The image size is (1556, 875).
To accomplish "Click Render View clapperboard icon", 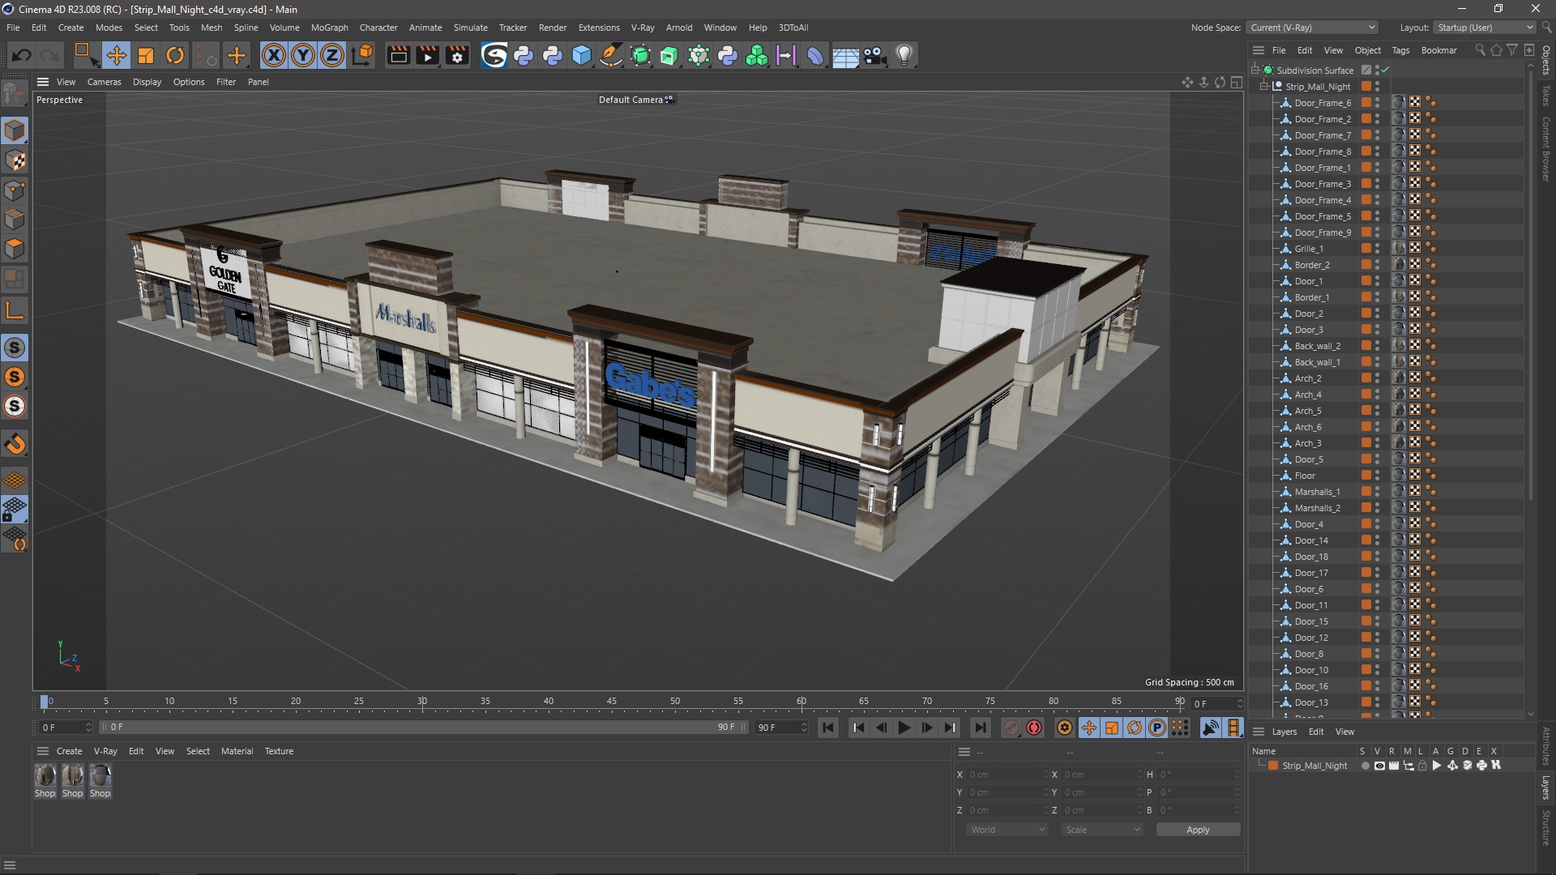I will (x=398, y=55).
